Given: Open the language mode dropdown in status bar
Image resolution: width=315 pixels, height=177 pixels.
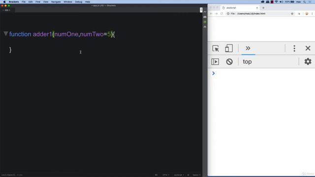Looking at the screenshot, I should click(179, 175).
